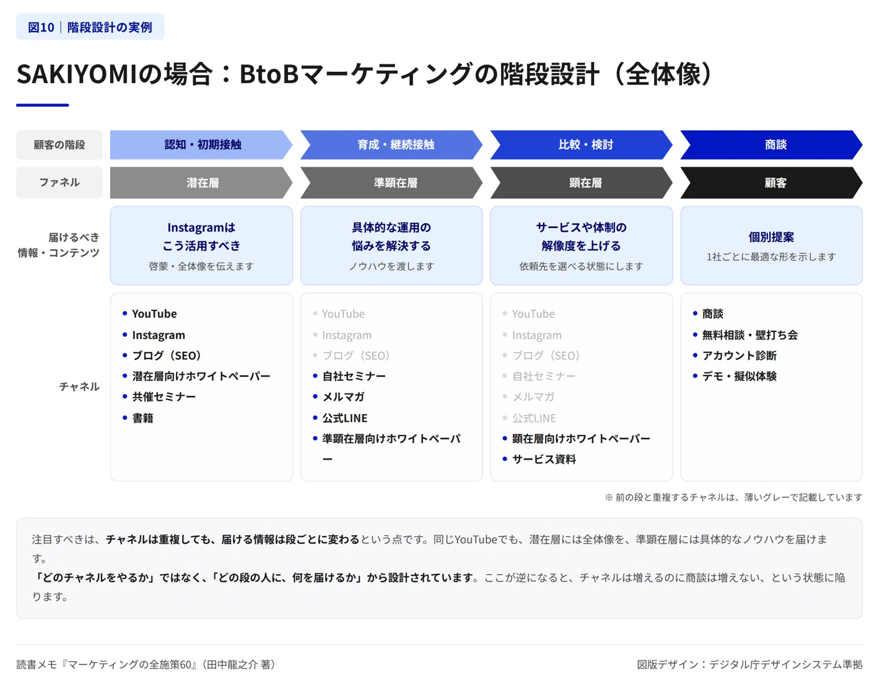890x690 pixels.
Task: Click the grayed-out '自社セミナー' item
Action: [544, 376]
